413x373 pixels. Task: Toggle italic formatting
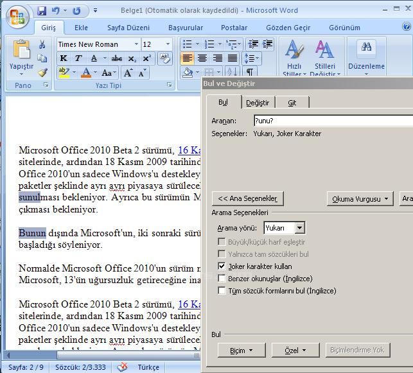78,58
